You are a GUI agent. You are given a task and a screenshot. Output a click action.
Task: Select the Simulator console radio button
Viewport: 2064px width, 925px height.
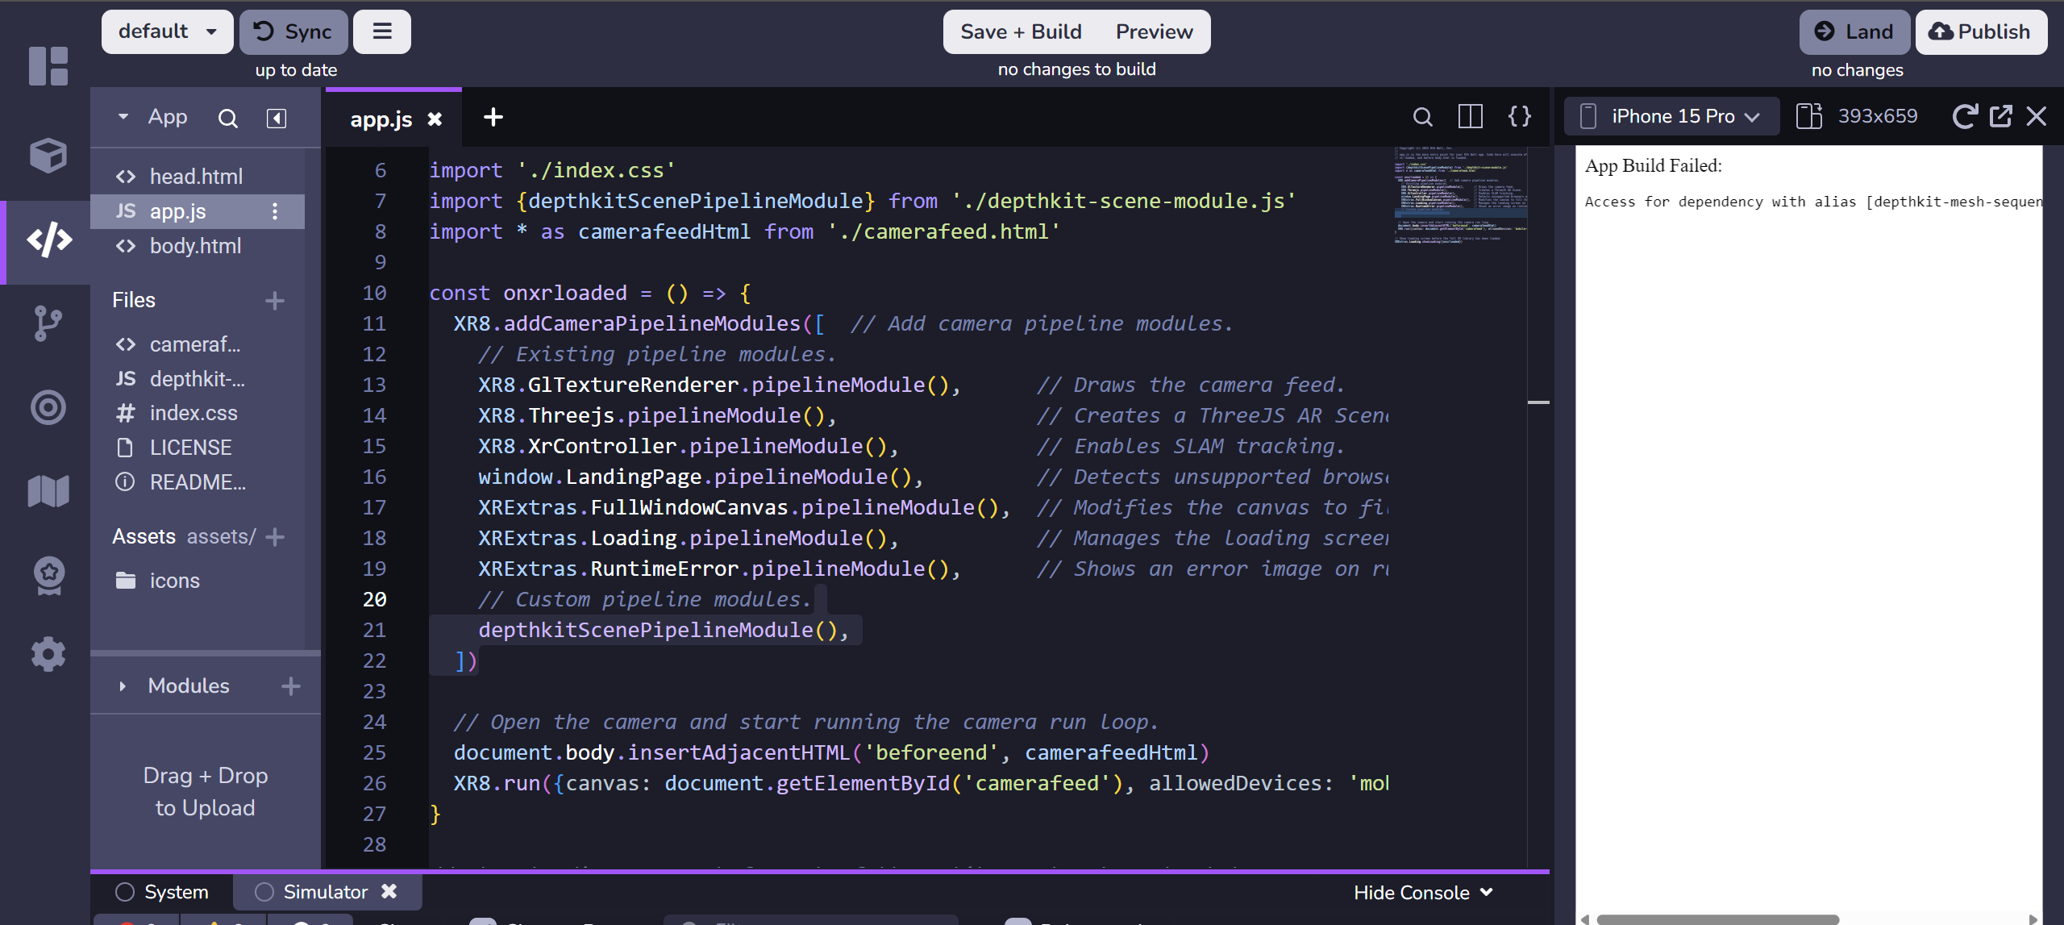pyautogui.click(x=264, y=892)
